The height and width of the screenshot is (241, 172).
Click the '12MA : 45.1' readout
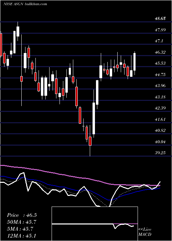(22, 236)
